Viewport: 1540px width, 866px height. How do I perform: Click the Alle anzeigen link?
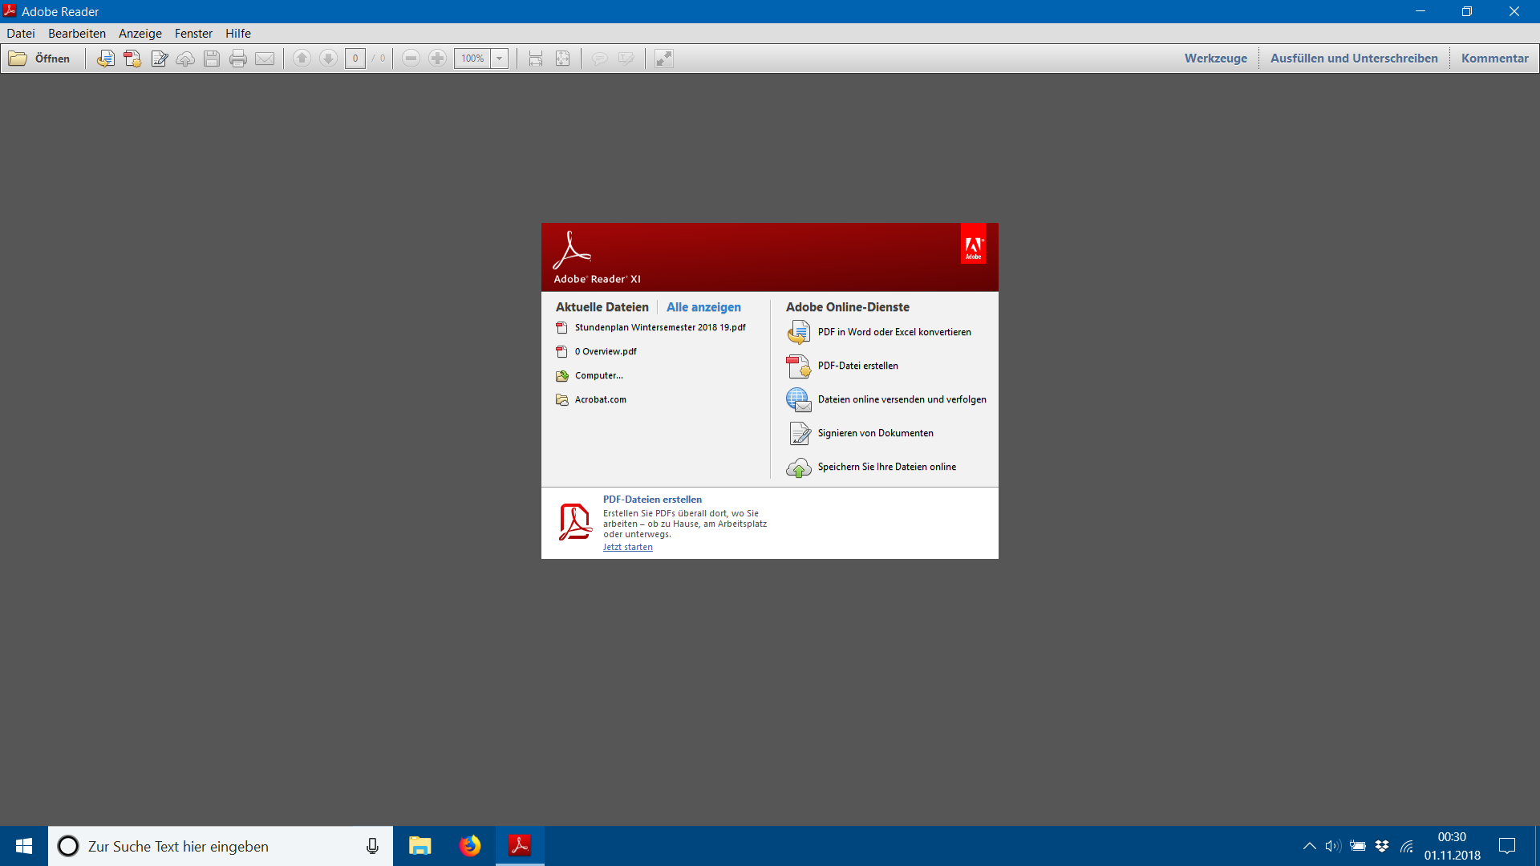[703, 307]
